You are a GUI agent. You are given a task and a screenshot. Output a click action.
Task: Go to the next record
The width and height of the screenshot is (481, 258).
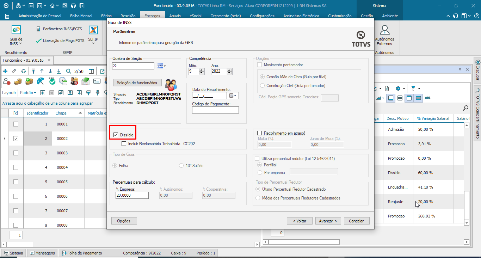[x=50, y=71]
